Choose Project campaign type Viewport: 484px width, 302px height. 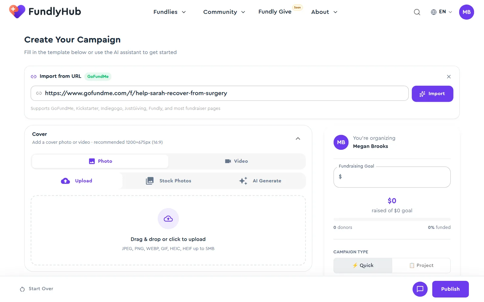click(x=421, y=265)
